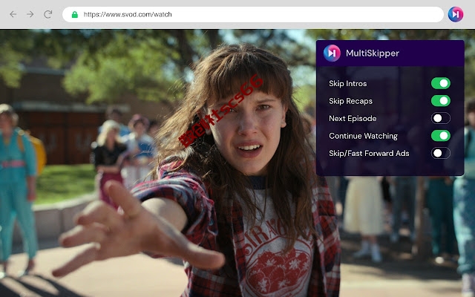
Task: Turn off the Skip Recaps toggle
Action: pos(440,101)
